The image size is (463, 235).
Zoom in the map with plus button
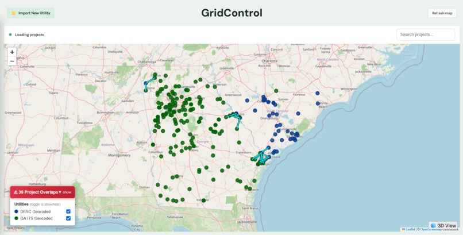tap(12, 52)
